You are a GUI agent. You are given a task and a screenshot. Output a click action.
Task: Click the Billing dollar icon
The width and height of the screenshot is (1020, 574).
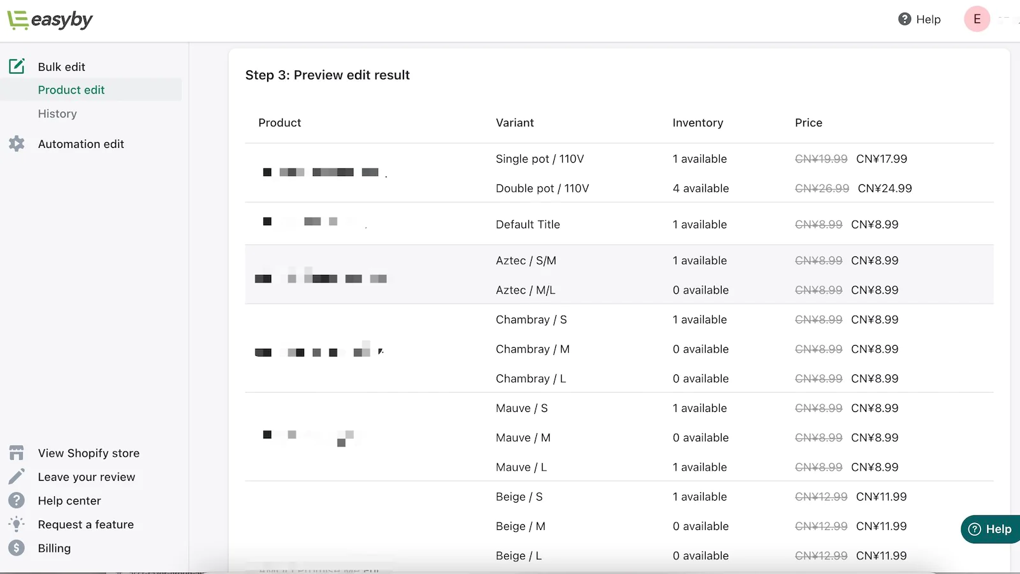pos(17,548)
